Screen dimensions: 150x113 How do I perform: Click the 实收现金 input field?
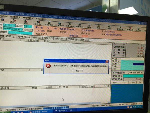click(135, 76)
